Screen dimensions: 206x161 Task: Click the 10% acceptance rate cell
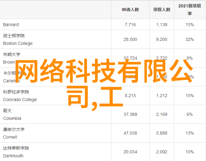point(190,152)
